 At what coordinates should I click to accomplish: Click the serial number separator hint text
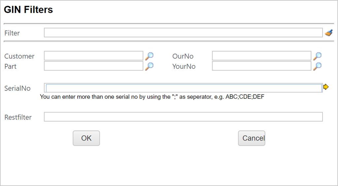tap(152, 97)
